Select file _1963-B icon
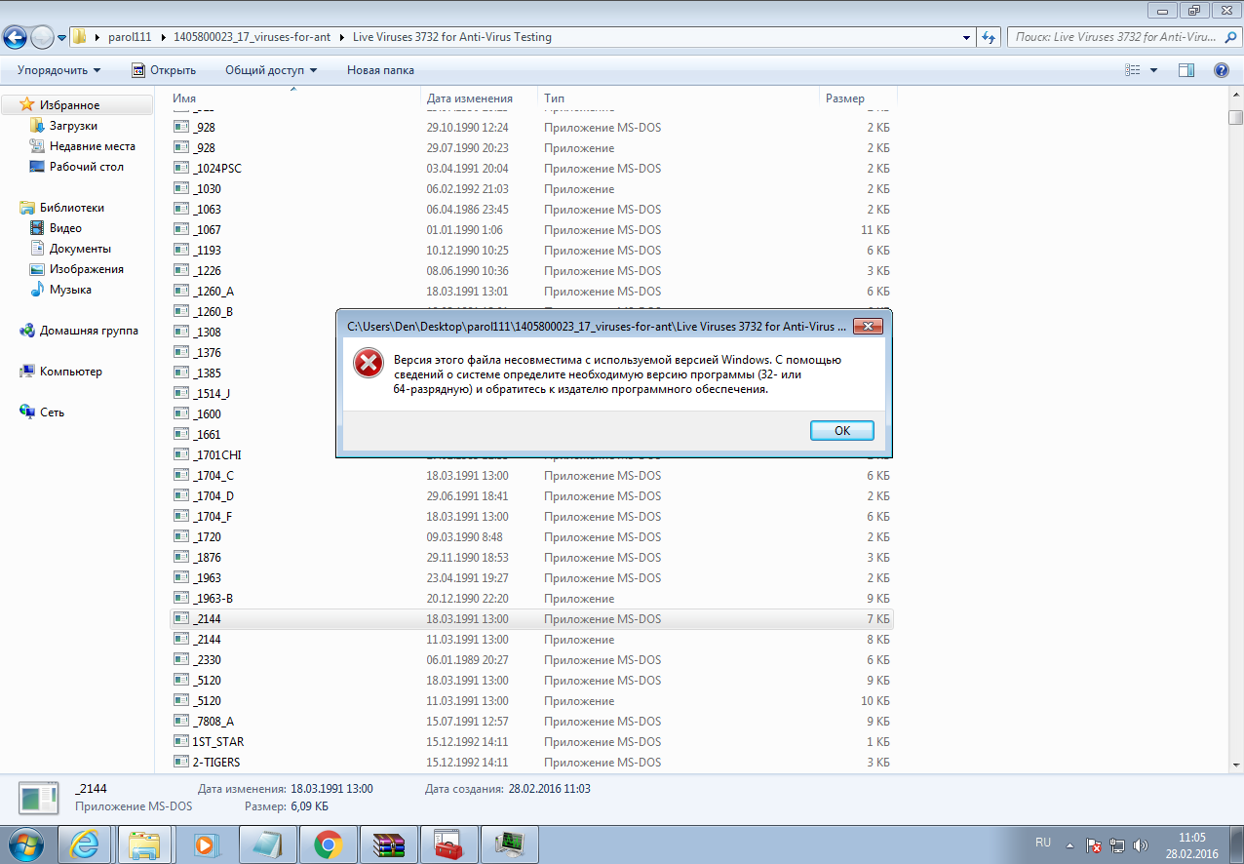 tap(181, 599)
